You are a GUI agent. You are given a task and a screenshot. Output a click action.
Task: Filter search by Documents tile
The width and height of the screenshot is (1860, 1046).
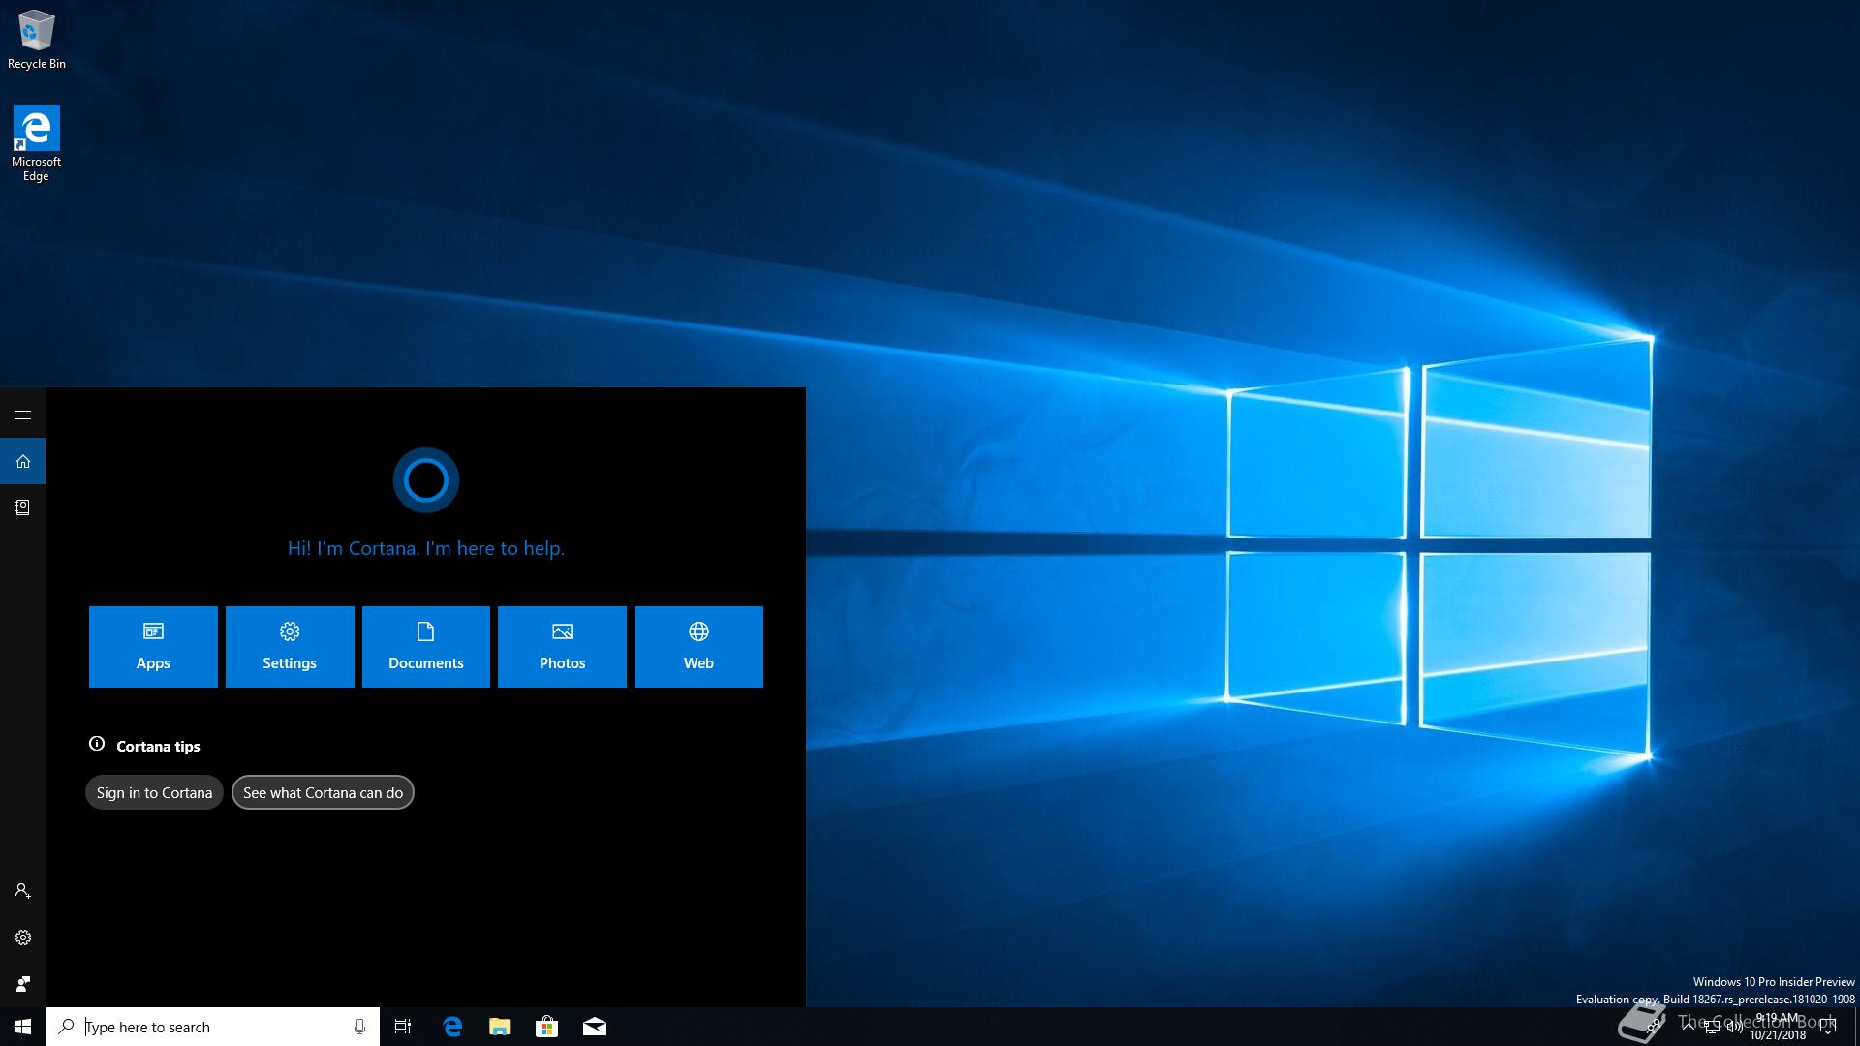pyautogui.click(x=426, y=647)
